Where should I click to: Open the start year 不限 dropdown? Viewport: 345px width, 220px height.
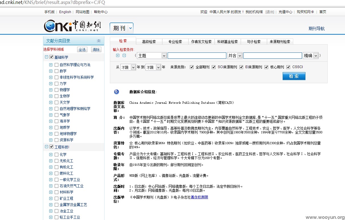click(x=128, y=68)
